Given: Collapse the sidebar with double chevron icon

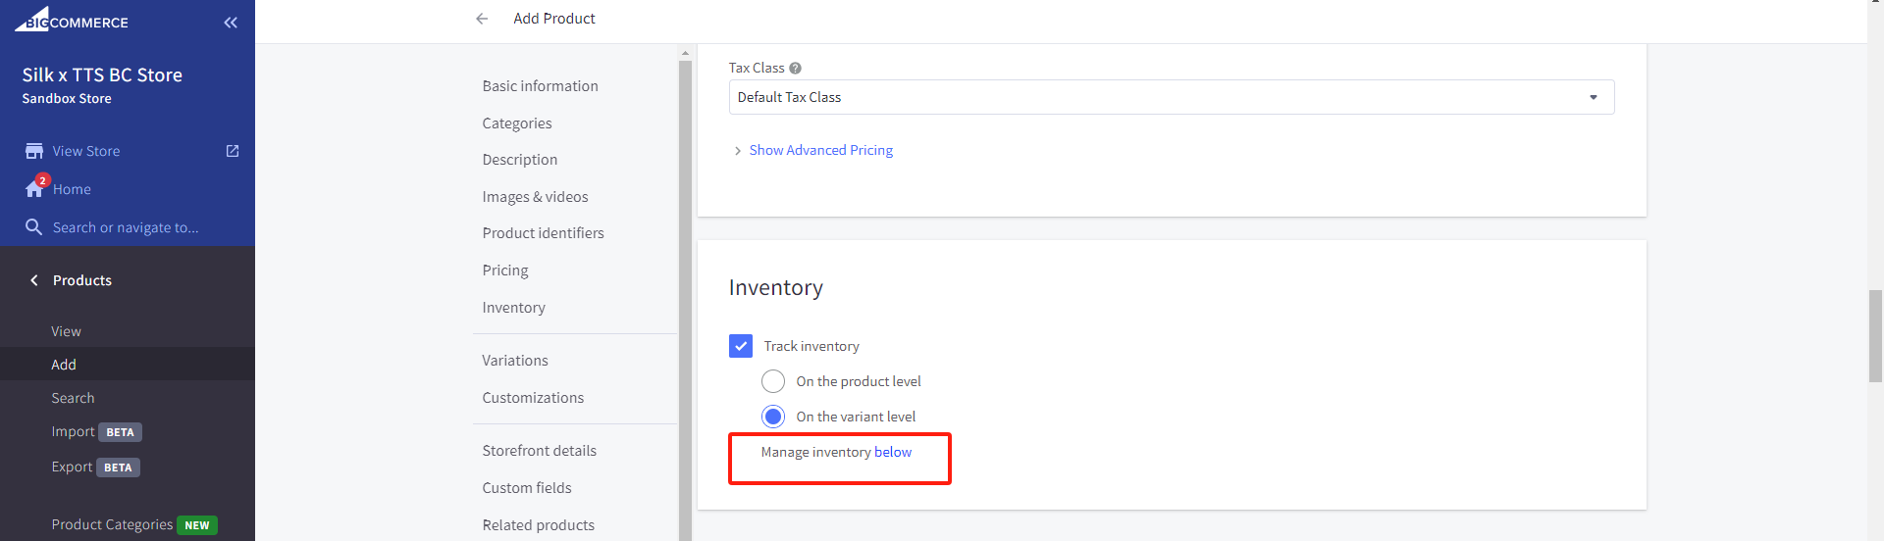Looking at the screenshot, I should [231, 23].
